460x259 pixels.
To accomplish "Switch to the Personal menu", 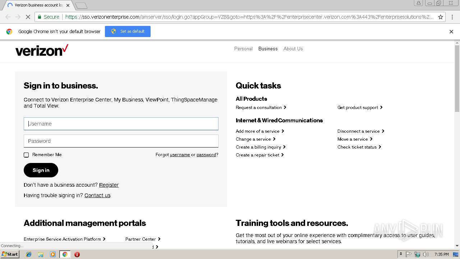I will (x=243, y=49).
